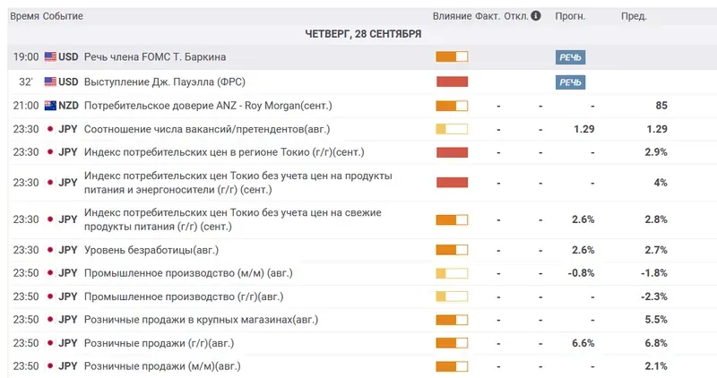Click the US flag in the Баркина speech row
The height and width of the screenshot is (378, 717).
(x=50, y=56)
